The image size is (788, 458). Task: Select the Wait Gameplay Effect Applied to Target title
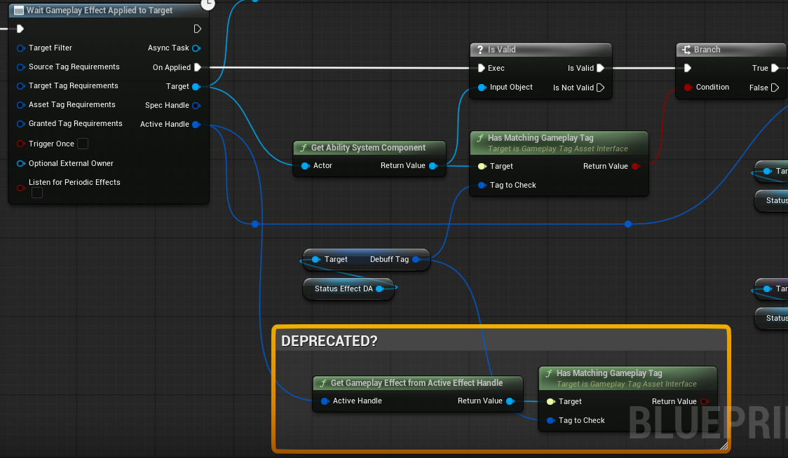(100, 10)
